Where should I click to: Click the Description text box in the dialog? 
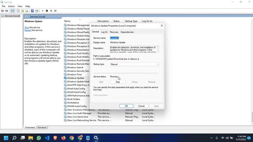coord(135,49)
